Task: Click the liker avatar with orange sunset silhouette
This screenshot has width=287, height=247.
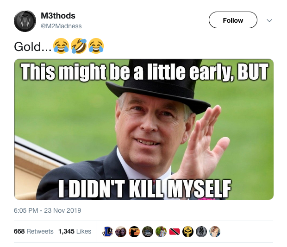Action: click(x=135, y=231)
